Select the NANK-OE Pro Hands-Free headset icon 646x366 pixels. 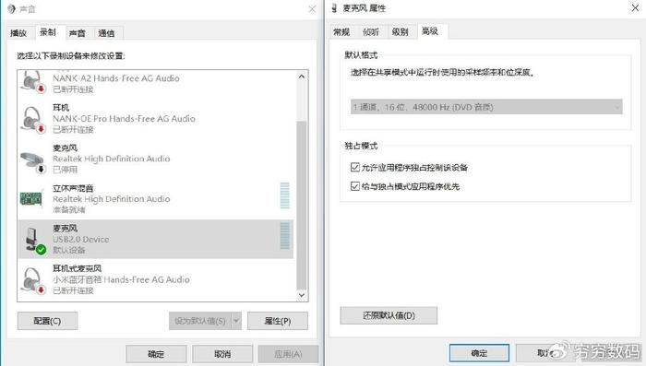pyautogui.click(x=33, y=120)
